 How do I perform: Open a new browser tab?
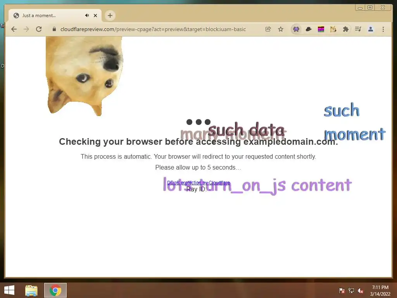(x=110, y=16)
